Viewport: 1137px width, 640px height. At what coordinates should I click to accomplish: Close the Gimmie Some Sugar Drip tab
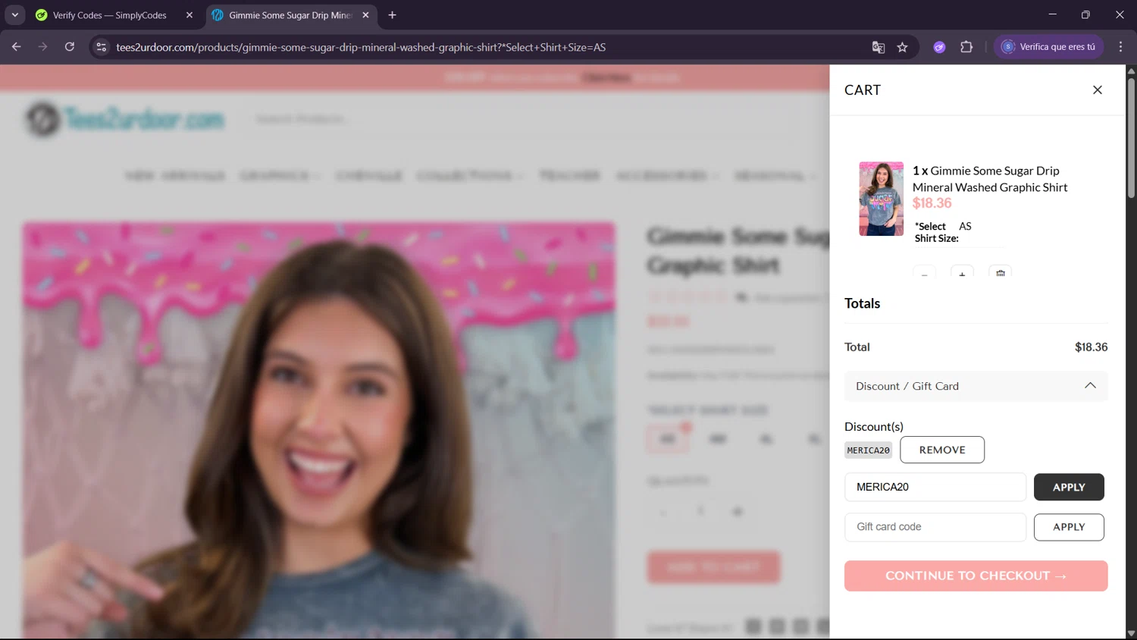(x=365, y=15)
